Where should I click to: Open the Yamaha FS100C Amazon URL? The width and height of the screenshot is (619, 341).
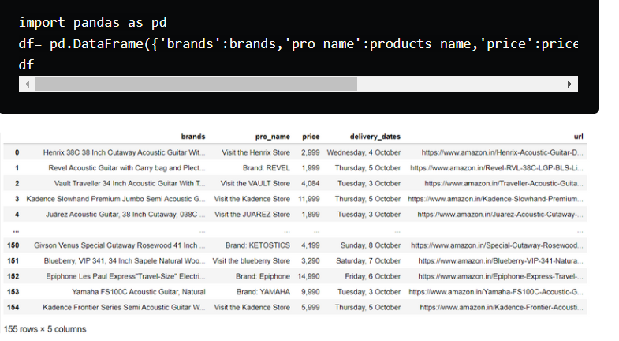(501, 291)
